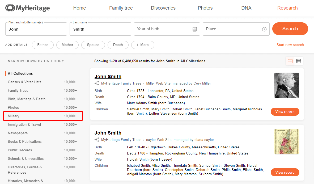Click Miller Web Site, managed by Cory Miller
Image resolution: width=314 pixels, height=184 pixels.
[x=179, y=83]
